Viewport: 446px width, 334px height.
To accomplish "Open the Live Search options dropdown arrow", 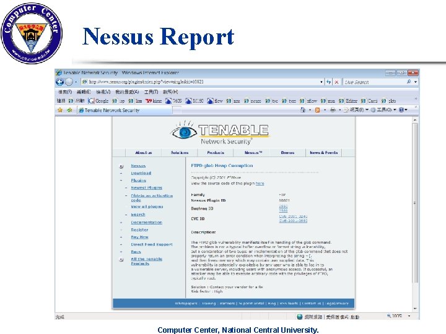I will [x=416, y=82].
